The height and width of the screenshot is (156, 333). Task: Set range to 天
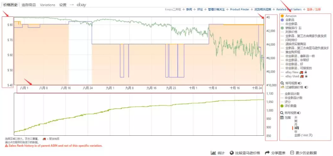pyautogui.click(x=296, y=118)
